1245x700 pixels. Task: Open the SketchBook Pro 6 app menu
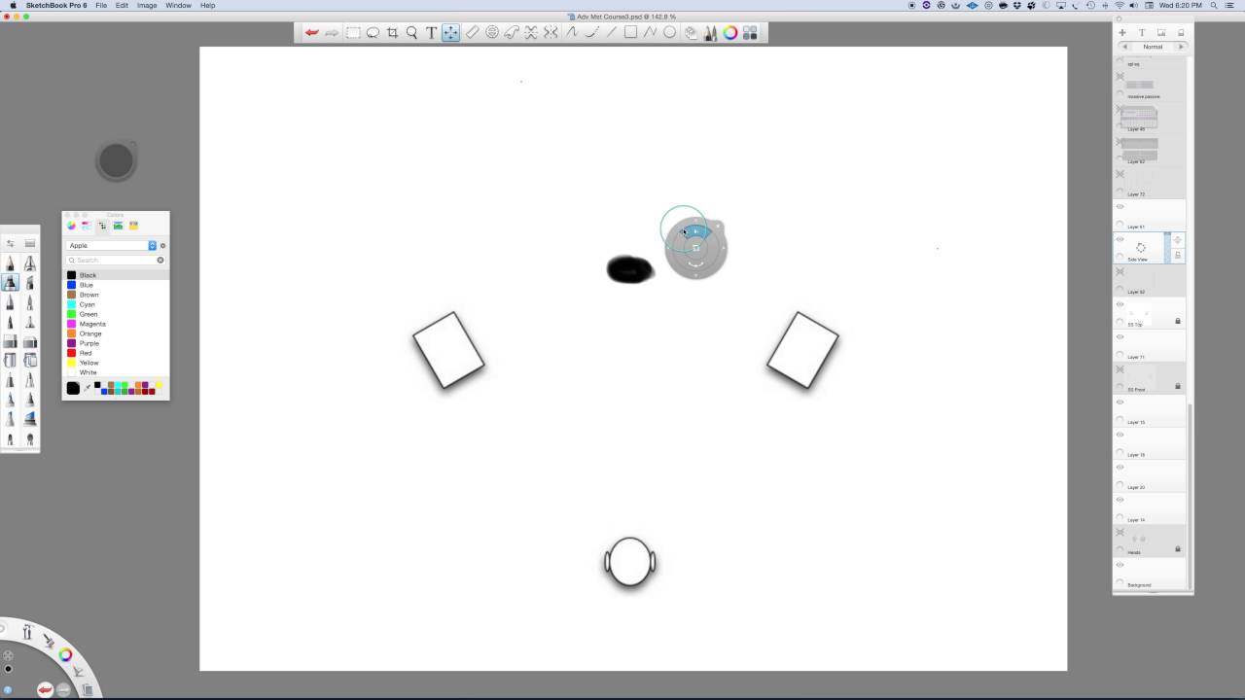point(55,5)
